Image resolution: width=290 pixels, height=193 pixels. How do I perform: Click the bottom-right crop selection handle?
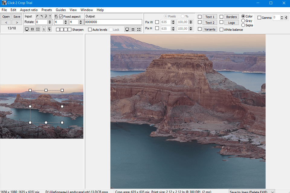coord(62,122)
